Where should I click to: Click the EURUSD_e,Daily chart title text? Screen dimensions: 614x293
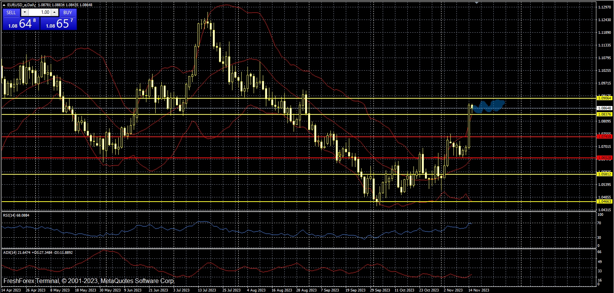[x=22, y=5]
